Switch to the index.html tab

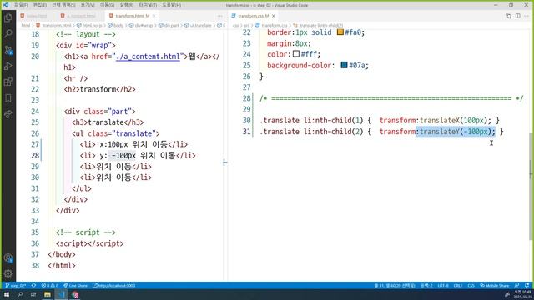pyautogui.click(x=37, y=16)
